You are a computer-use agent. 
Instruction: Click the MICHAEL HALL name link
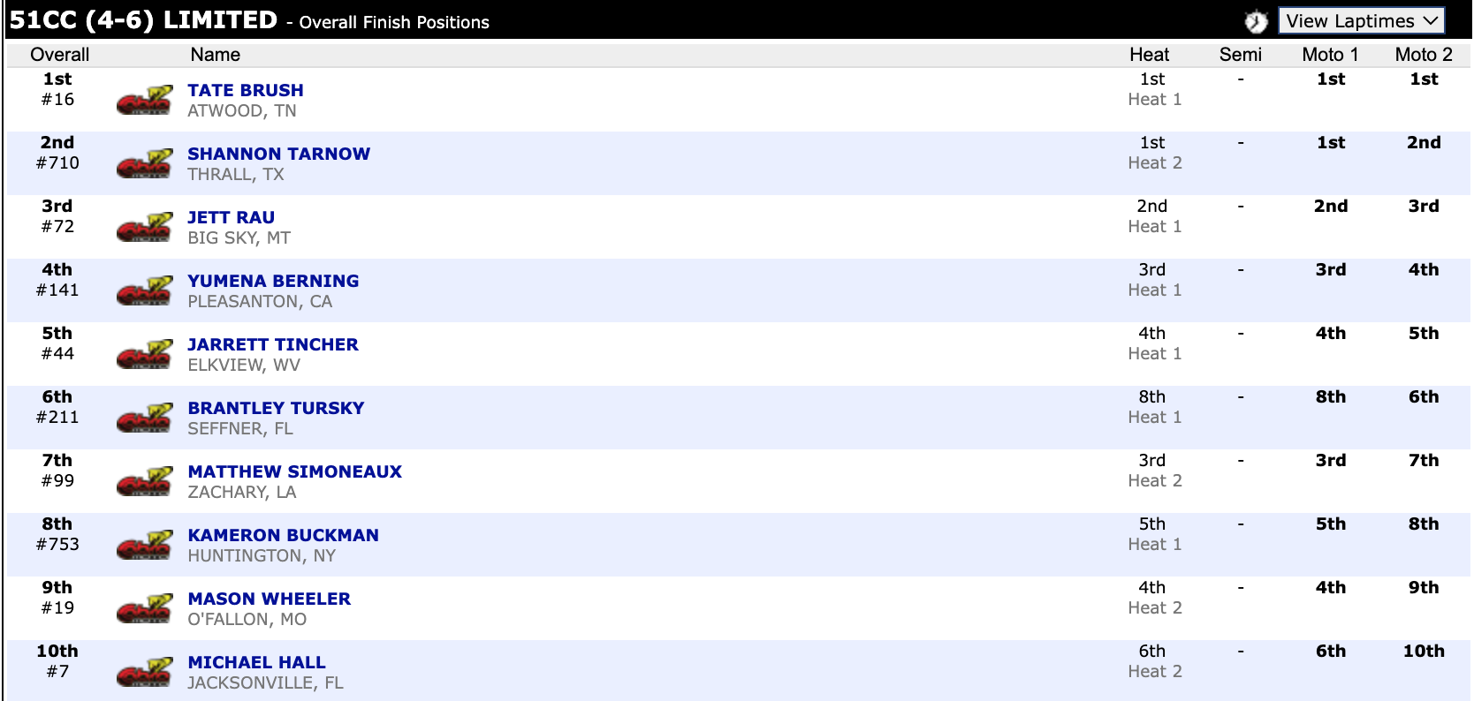[x=256, y=662]
